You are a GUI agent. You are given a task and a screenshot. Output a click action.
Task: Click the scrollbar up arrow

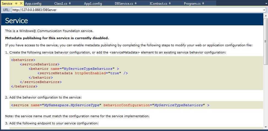click(x=266, y=16)
